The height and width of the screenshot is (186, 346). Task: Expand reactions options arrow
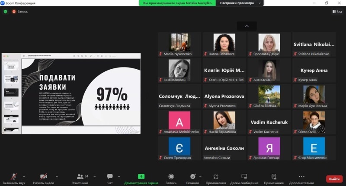(200, 176)
